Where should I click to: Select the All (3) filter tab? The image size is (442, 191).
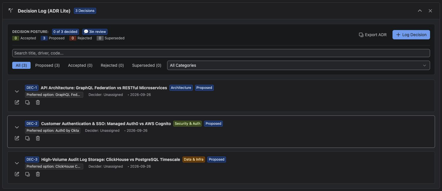pyautogui.click(x=21, y=65)
